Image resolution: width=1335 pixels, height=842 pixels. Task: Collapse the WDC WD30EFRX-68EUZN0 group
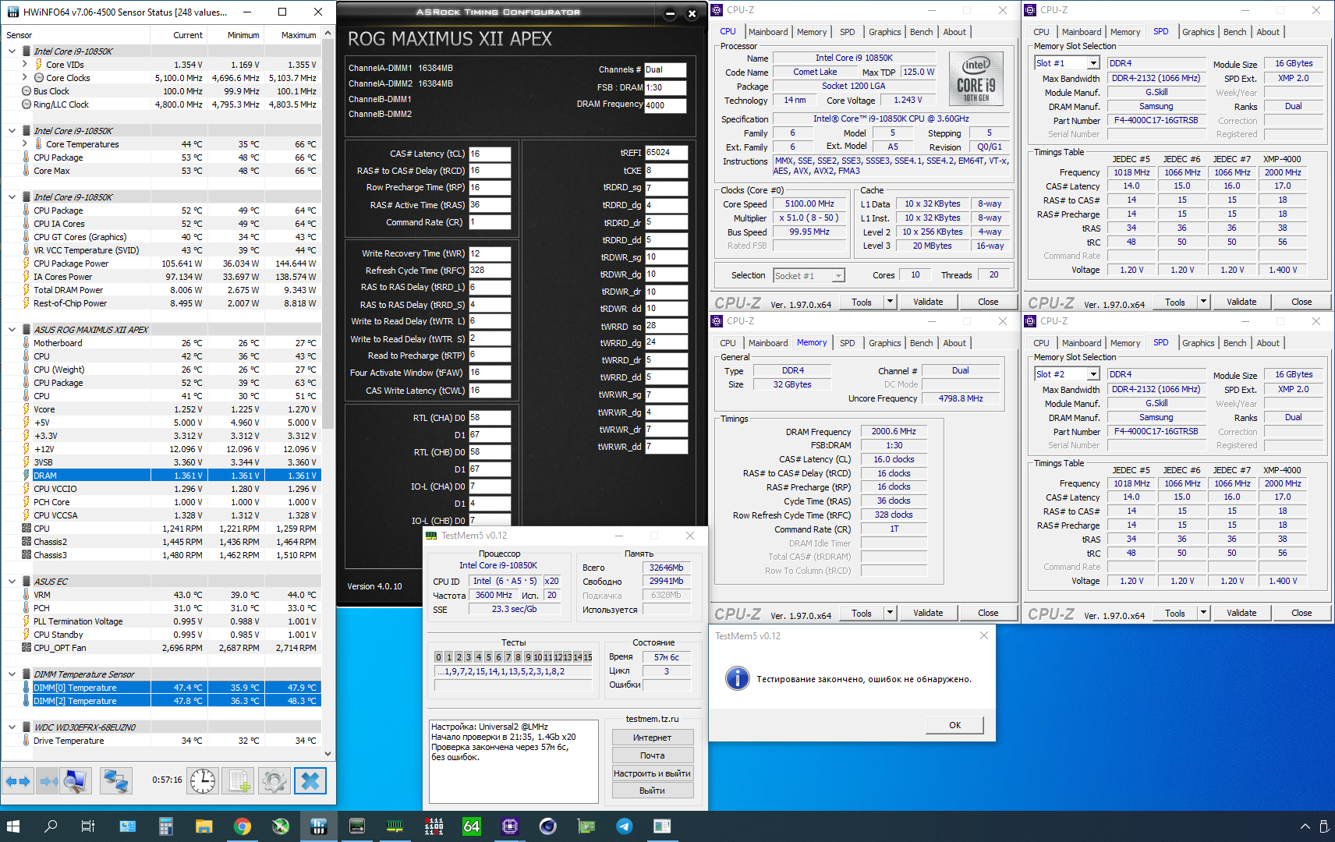click(12, 727)
